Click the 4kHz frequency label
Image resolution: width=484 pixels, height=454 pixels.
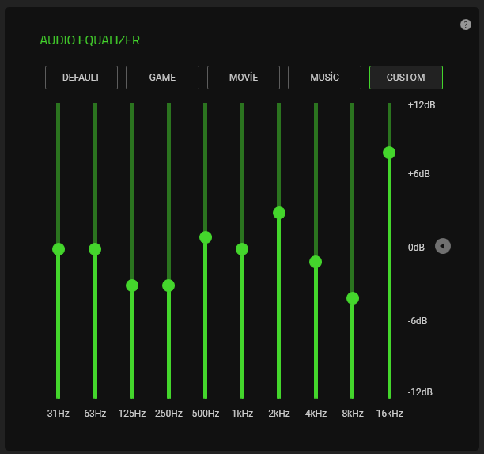(x=316, y=413)
